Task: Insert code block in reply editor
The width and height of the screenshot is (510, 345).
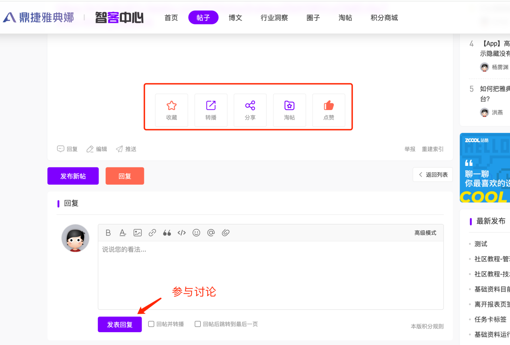Action: click(182, 233)
